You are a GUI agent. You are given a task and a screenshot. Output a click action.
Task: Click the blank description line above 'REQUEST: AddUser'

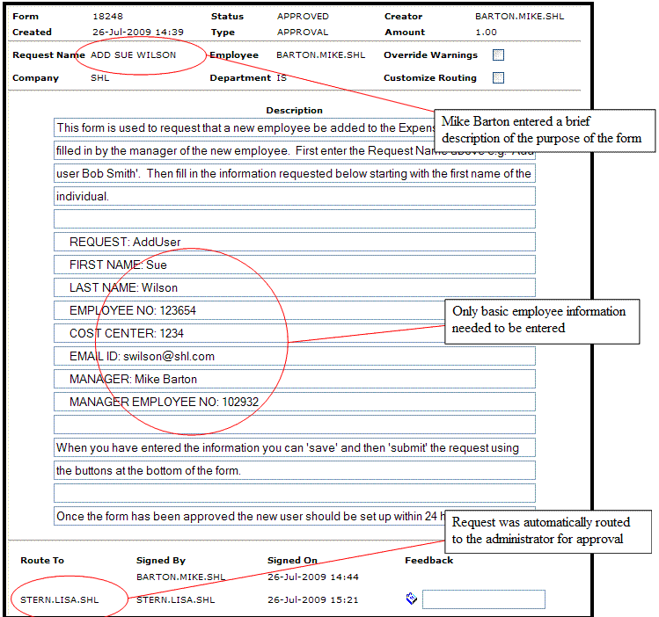pos(294,219)
